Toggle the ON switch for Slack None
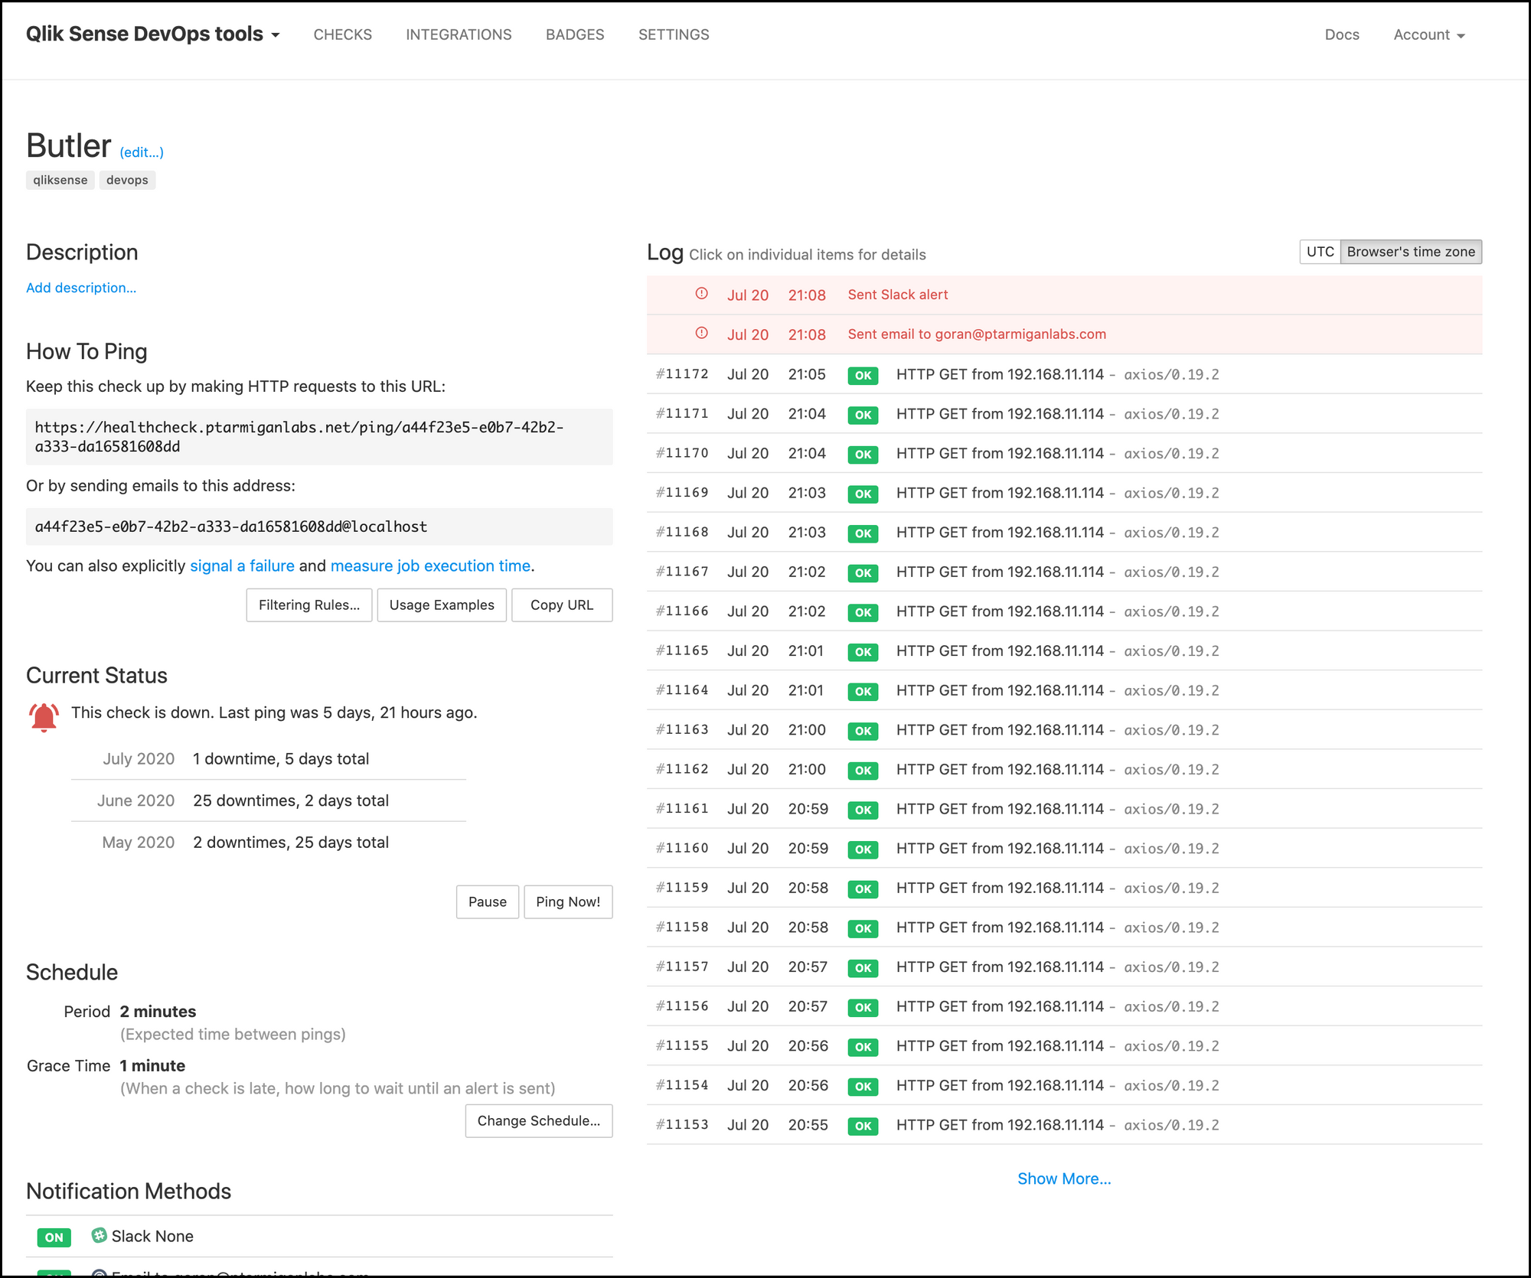 click(x=54, y=1237)
